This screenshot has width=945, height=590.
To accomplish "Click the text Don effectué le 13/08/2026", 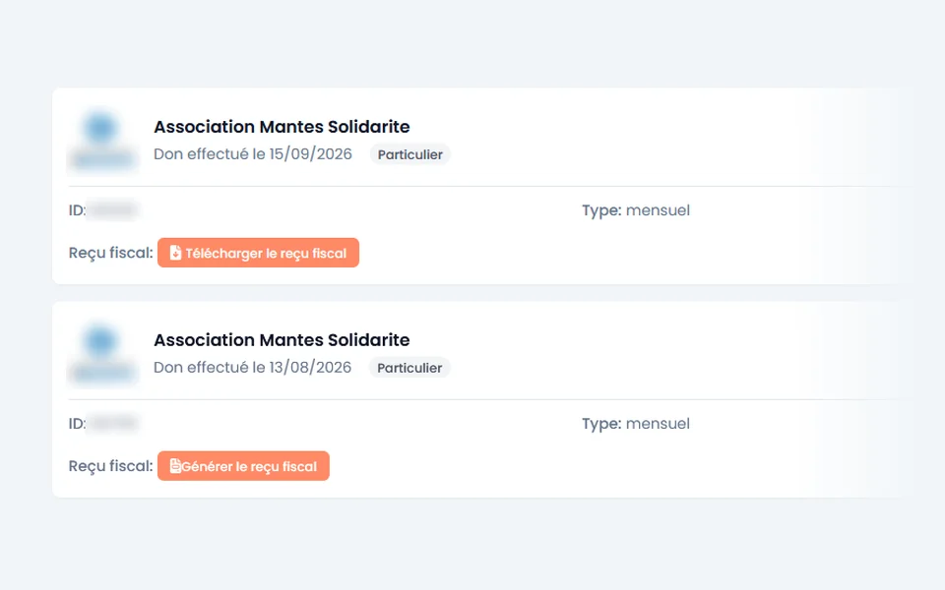I will click(253, 367).
